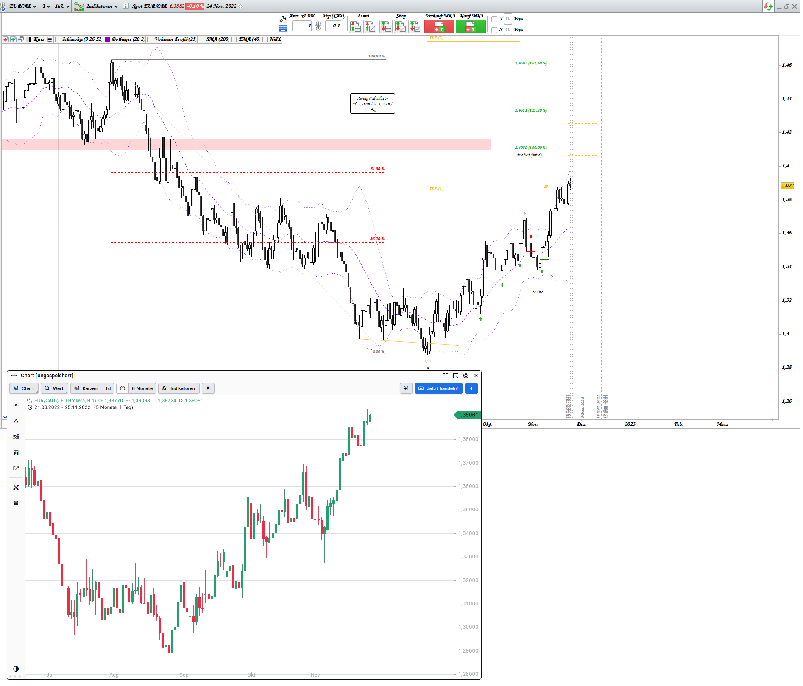Click the second Limit order icon

(370, 27)
